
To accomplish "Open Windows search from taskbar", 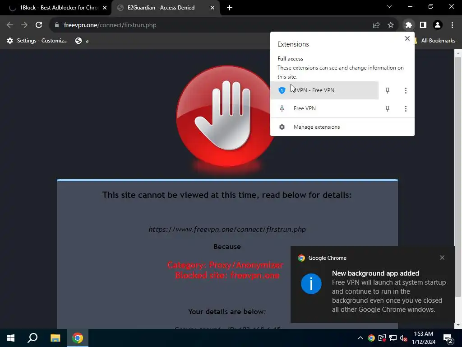I will 32,338.
